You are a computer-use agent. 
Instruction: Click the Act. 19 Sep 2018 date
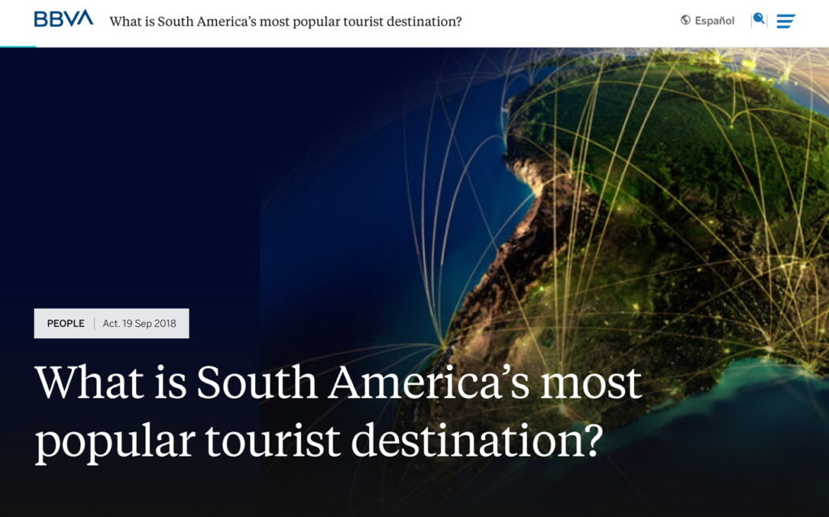(x=139, y=324)
